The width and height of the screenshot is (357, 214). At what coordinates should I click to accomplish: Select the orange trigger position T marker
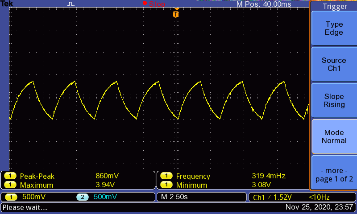click(176, 14)
